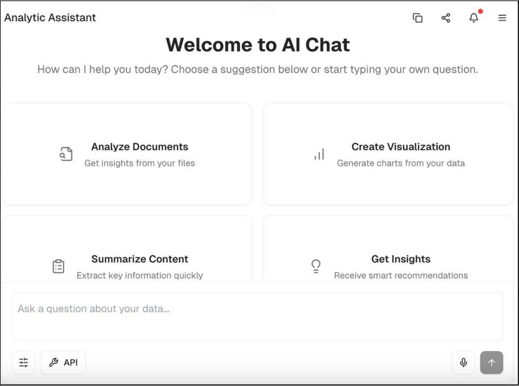519x386 pixels.
Task: Open the filter settings sliders button
Action: click(24, 362)
